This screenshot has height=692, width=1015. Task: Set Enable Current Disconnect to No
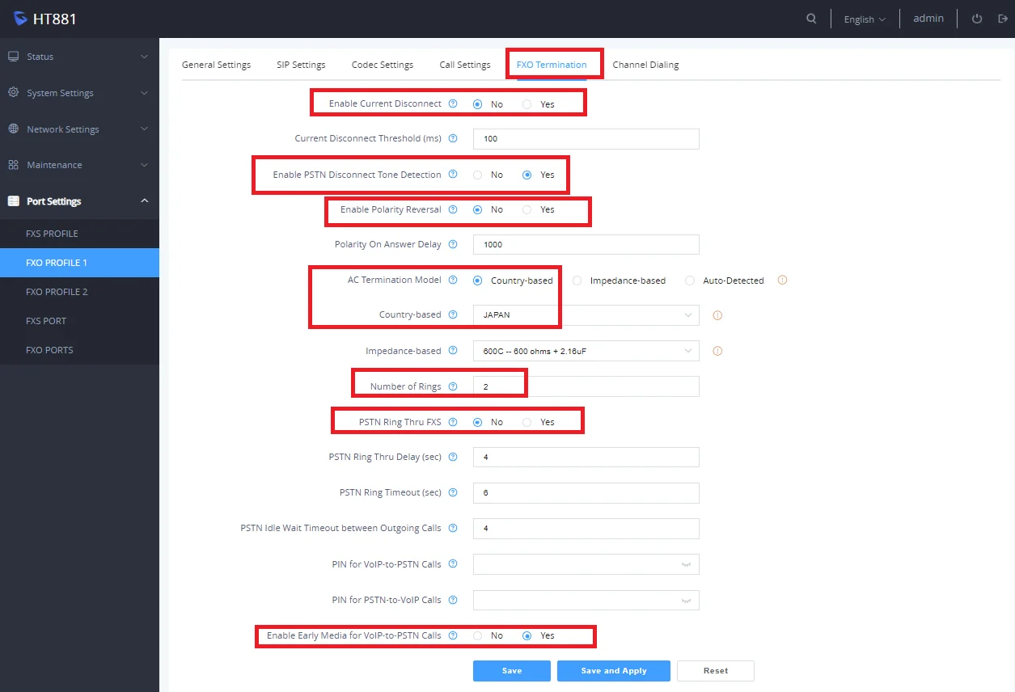477,104
